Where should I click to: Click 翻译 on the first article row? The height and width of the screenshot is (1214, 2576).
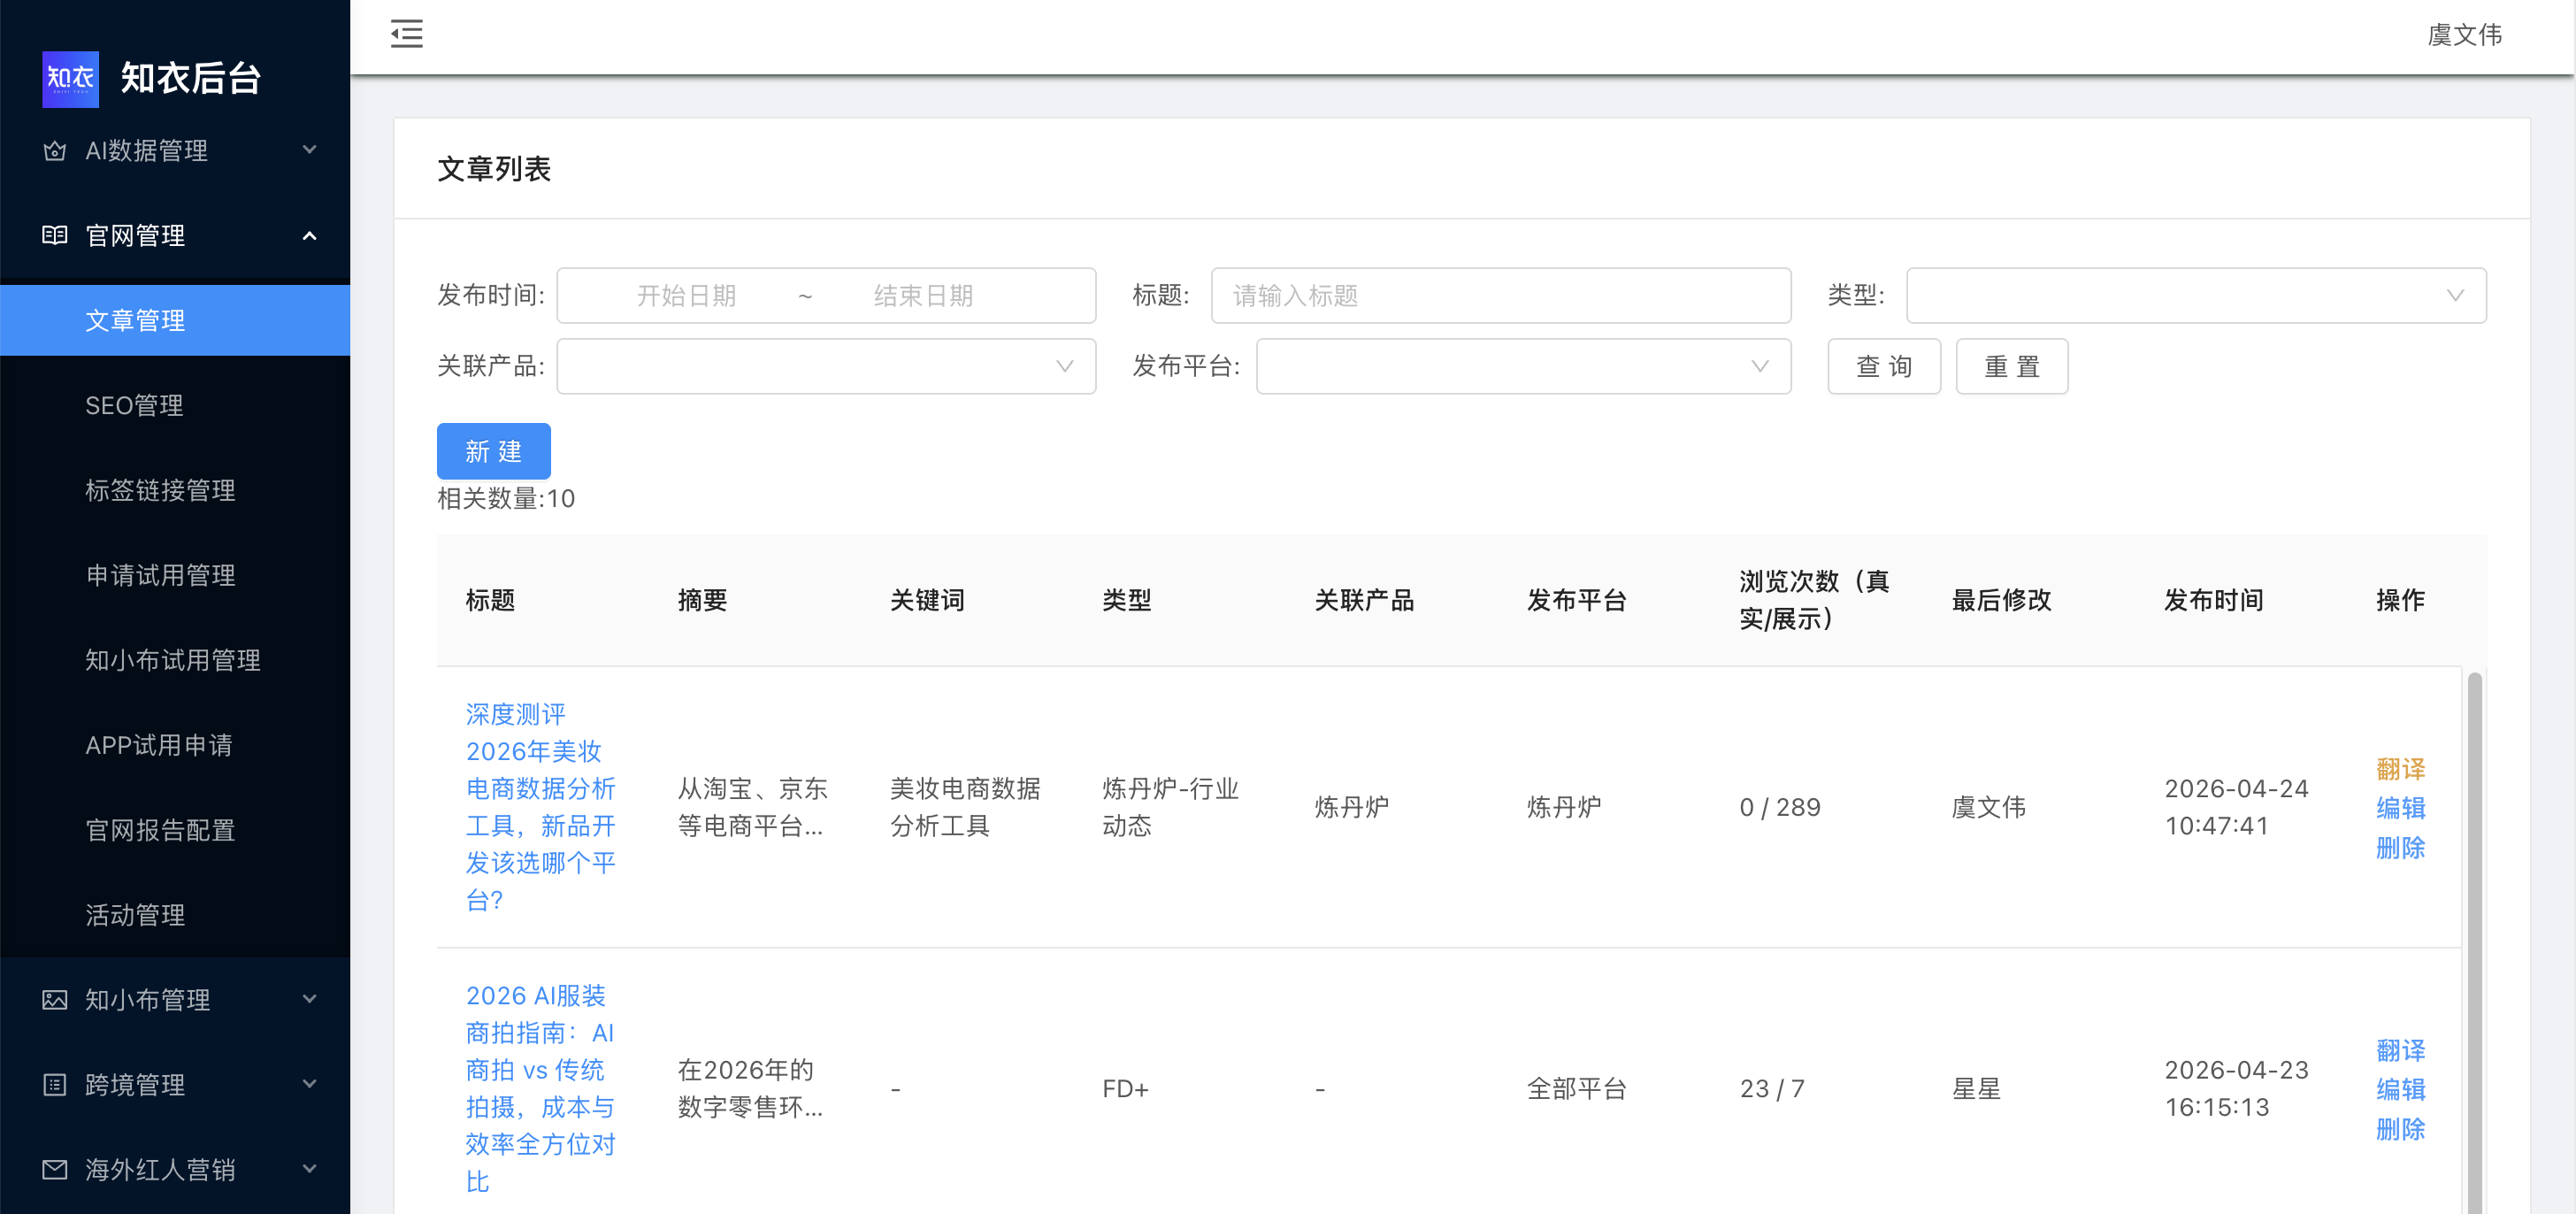pos(2400,768)
